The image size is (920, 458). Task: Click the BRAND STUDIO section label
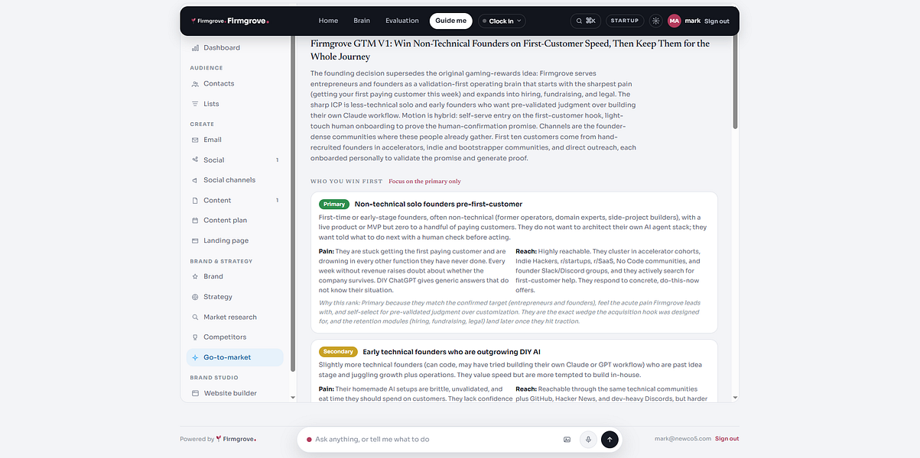(213, 377)
